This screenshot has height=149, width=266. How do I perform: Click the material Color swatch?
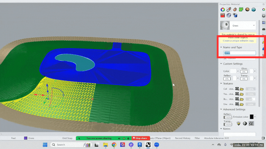click(x=233, y=71)
